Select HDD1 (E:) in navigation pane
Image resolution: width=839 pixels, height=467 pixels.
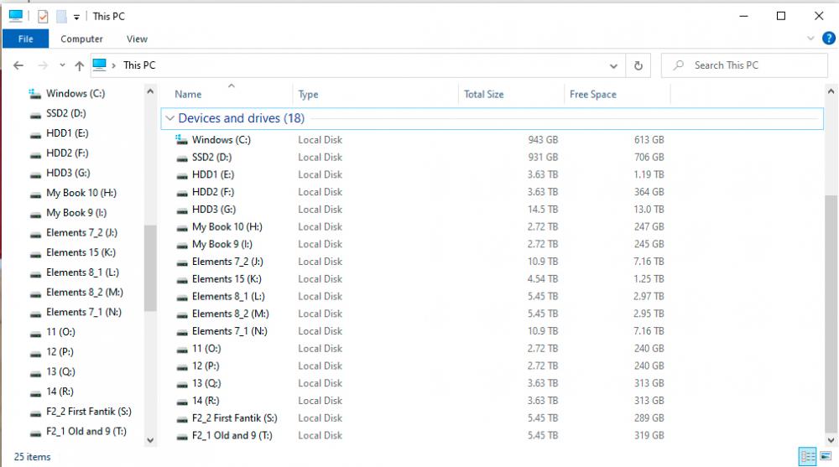(x=67, y=133)
